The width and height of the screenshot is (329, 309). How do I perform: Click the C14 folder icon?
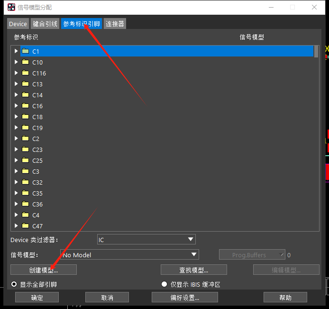click(x=26, y=95)
